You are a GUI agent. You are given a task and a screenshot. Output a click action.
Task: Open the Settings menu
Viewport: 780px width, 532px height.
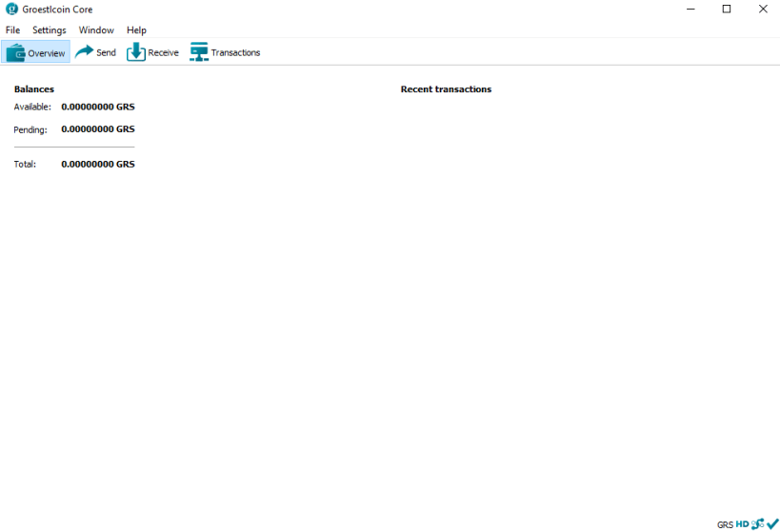(50, 30)
